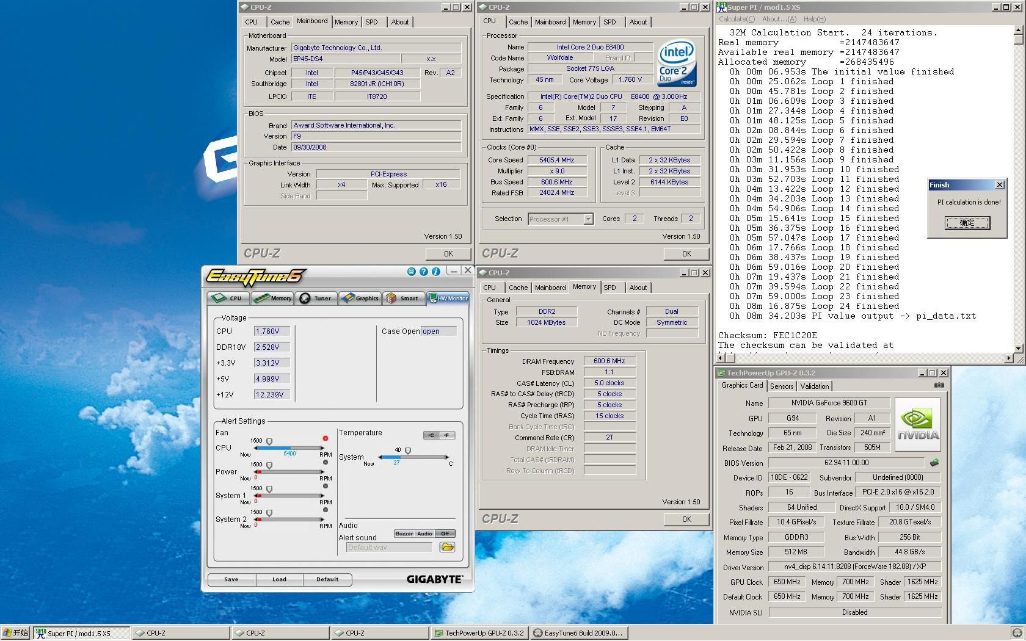Switch to the Super PI taskbar item
Image resolution: width=1026 pixels, height=641 pixels.
(81, 633)
